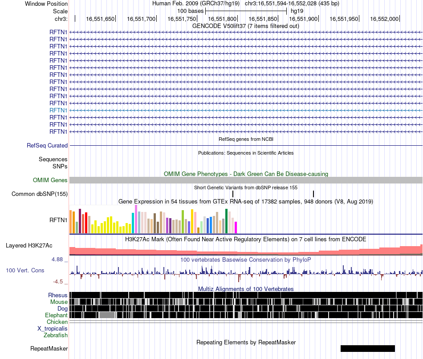Click the '100 bases' scale label
This screenshot has height=359, width=423.
pos(190,11)
